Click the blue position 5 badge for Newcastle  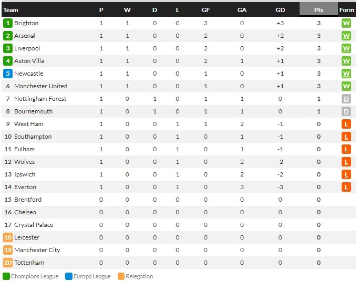(x=8, y=74)
